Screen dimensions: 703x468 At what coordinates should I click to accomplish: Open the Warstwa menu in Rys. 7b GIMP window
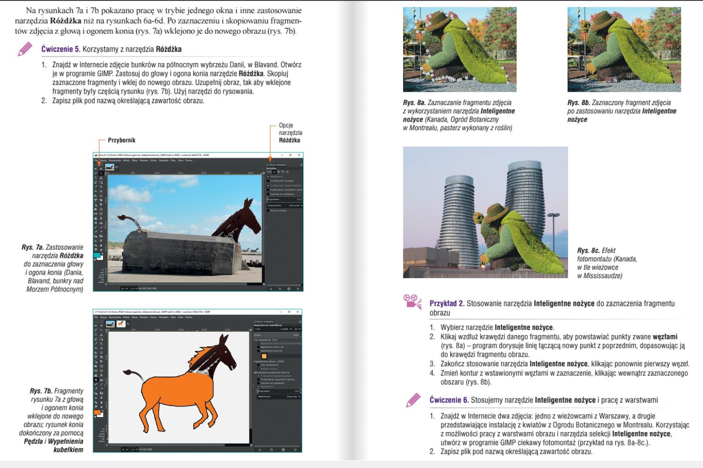144,317
